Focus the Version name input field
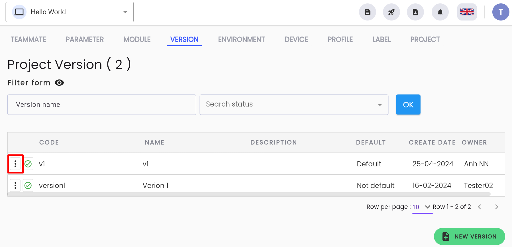Screen dimensions: 512x247 [102, 105]
